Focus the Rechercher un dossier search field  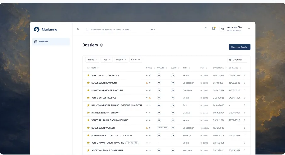[x=120, y=30]
